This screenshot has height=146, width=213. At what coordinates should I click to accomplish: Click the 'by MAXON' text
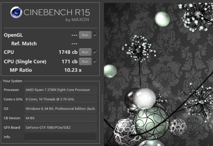click(x=77, y=20)
